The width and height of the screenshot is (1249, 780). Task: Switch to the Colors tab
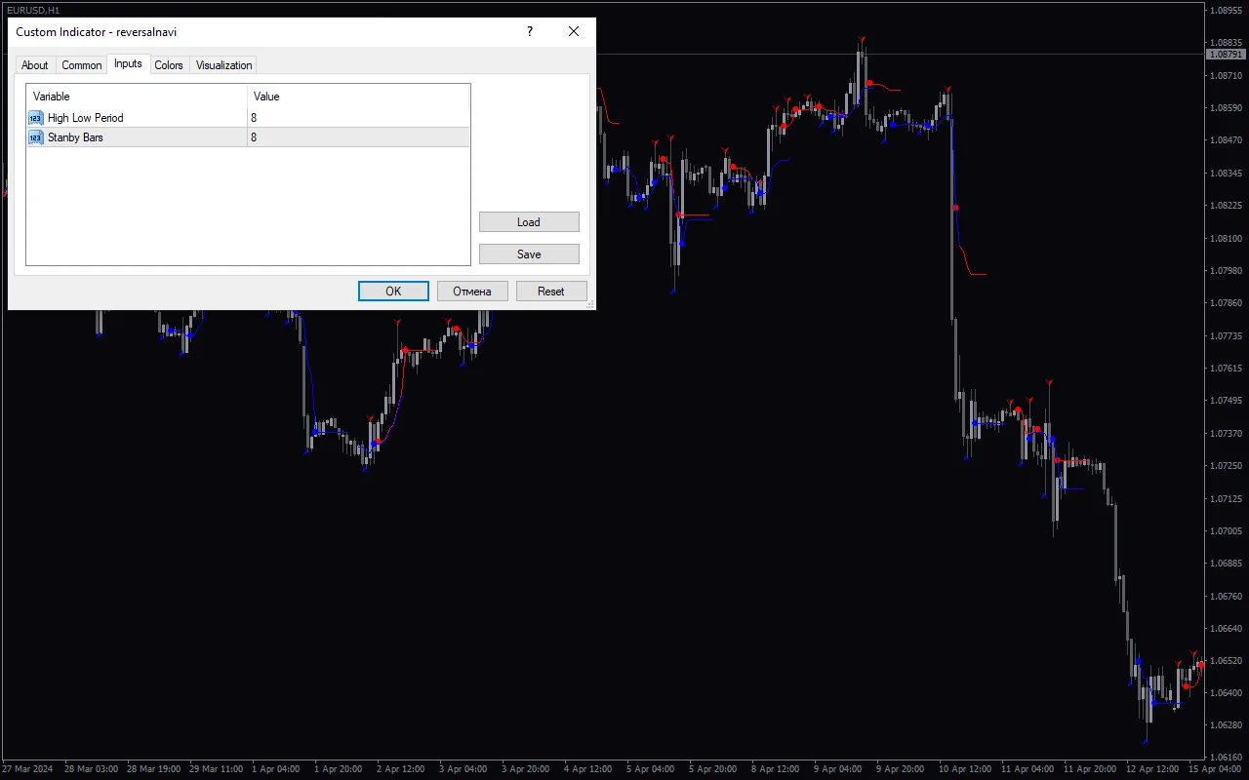(168, 64)
